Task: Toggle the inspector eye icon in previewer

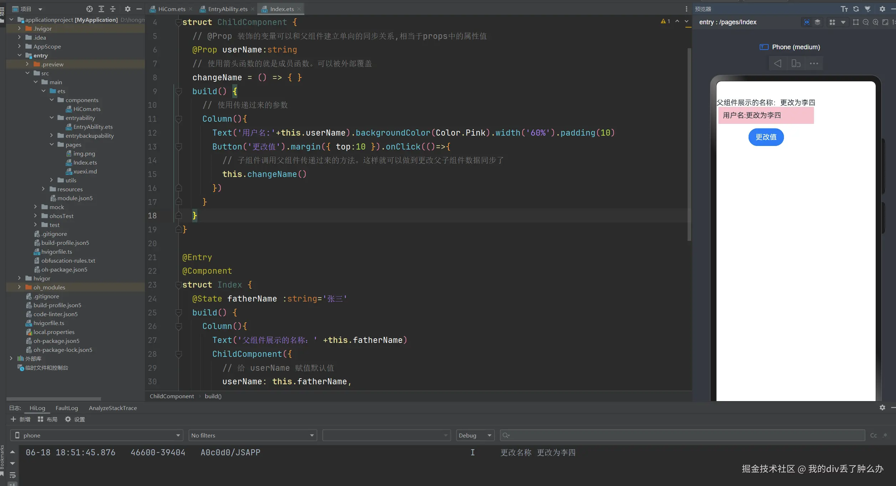Action: (x=806, y=22)
